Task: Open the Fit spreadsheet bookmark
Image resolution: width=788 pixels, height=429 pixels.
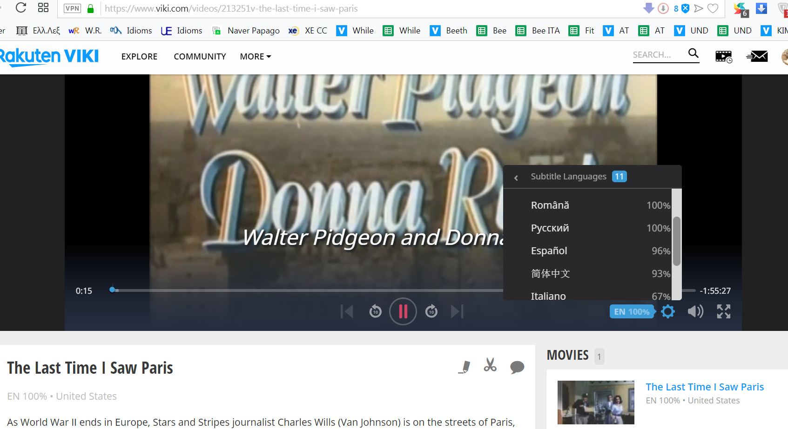Action: pos(582,31)
